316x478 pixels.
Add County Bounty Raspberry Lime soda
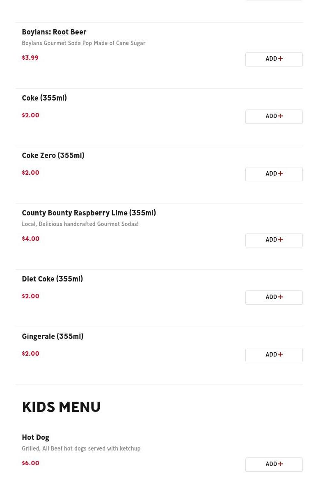[x=274, y=240]
